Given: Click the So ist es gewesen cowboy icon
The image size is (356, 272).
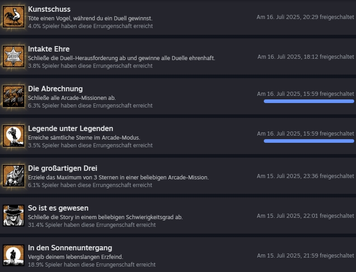Looking at the screenshot, I should point(14,216).
